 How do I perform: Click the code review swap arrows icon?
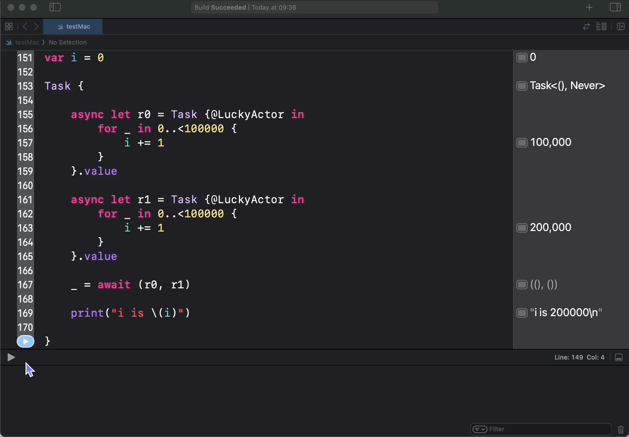(586, 27)
